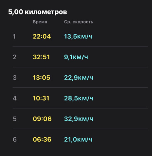The height and width of the screenshot is (156, 152).
Task: Select split row number 5
Action: [x=80, y=119]
